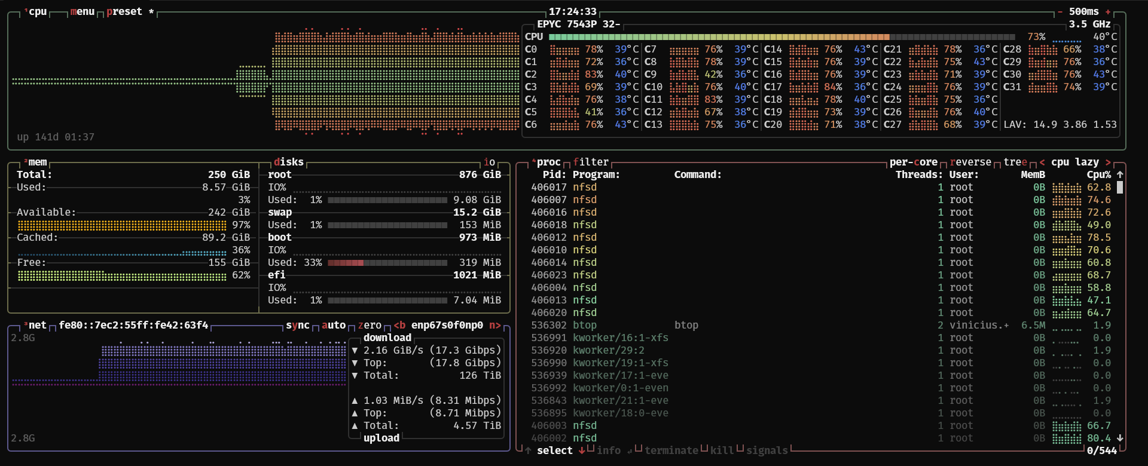This screenshot has height=466, width=1148.
Task: Click the C17 core showing 84%
Action: pos(821,87)
